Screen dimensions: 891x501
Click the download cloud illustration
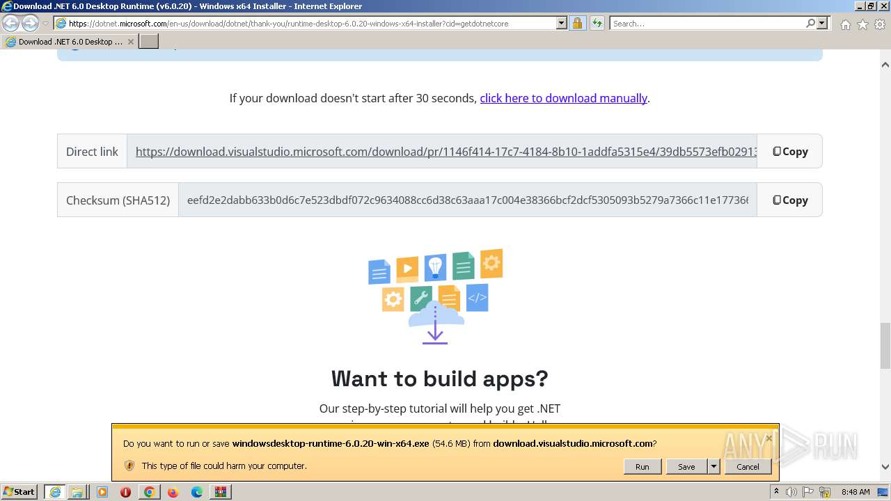[435, 297]
